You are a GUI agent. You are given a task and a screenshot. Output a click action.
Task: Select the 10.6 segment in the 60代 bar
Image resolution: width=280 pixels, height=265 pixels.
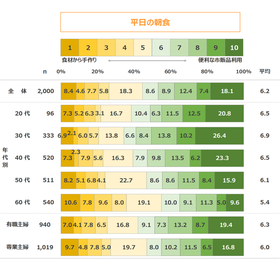70,202
